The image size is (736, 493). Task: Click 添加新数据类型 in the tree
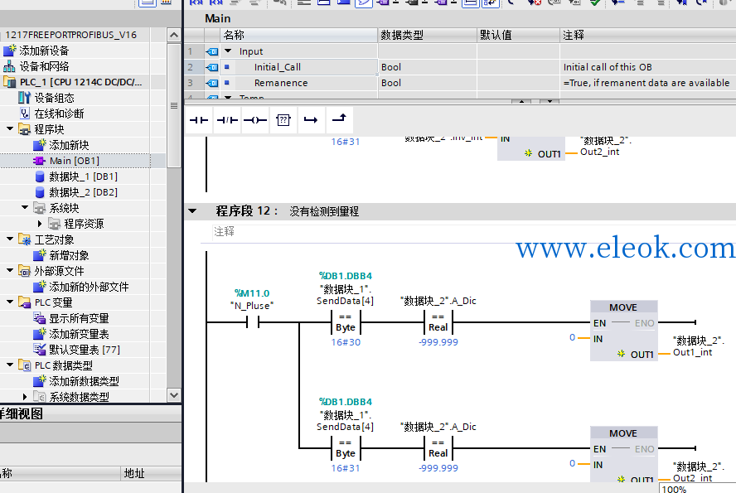coord(84,381)
